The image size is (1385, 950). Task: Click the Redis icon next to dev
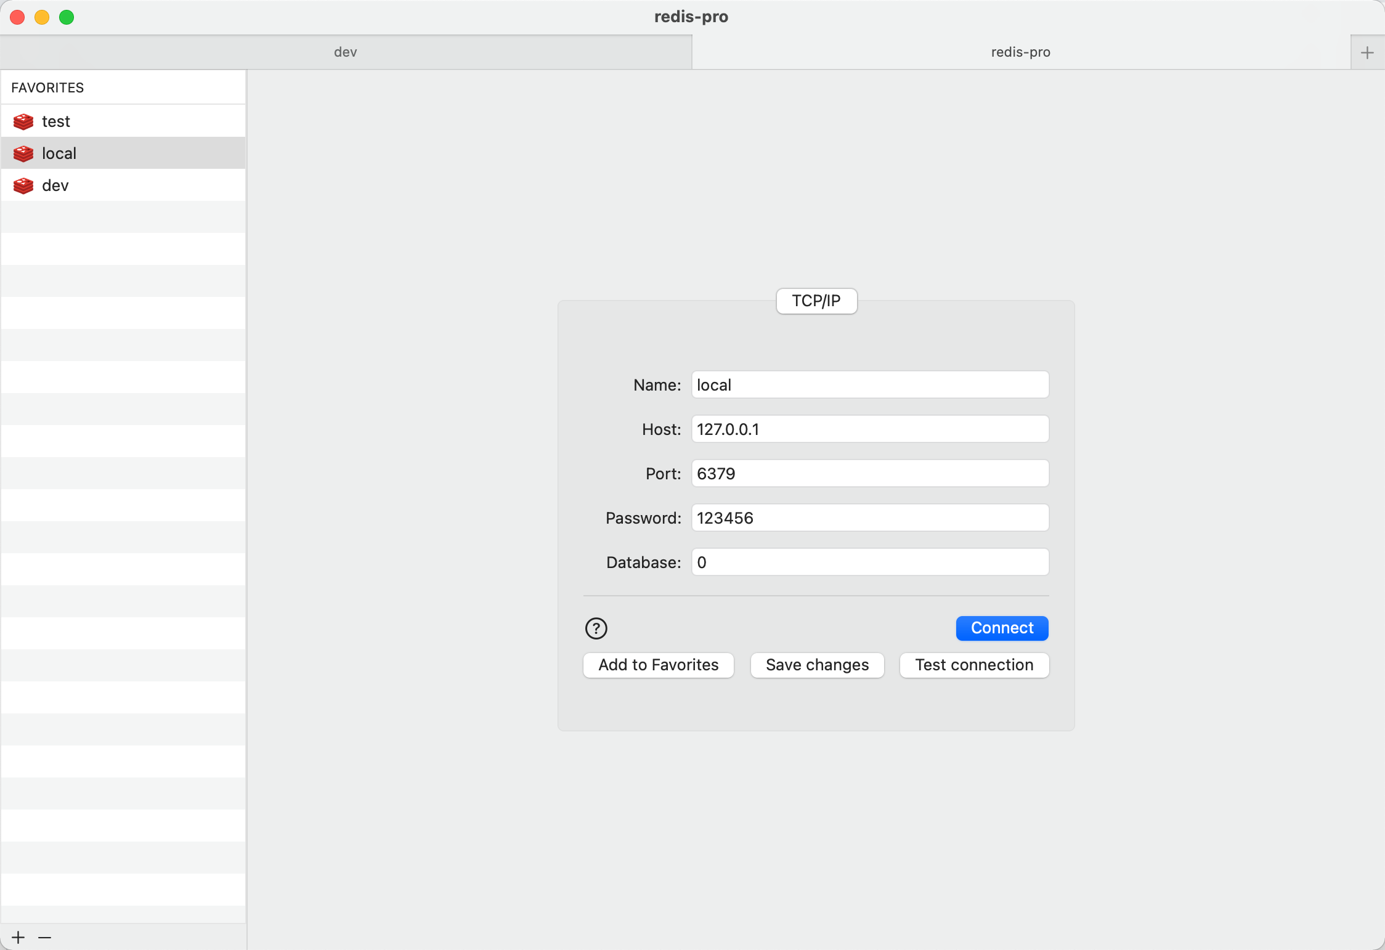coord(23,185)
